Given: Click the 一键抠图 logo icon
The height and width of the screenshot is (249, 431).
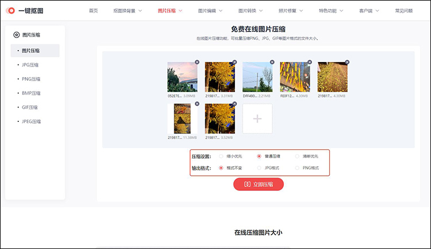Looking at the screenshot, I should [x=10, y=11].
